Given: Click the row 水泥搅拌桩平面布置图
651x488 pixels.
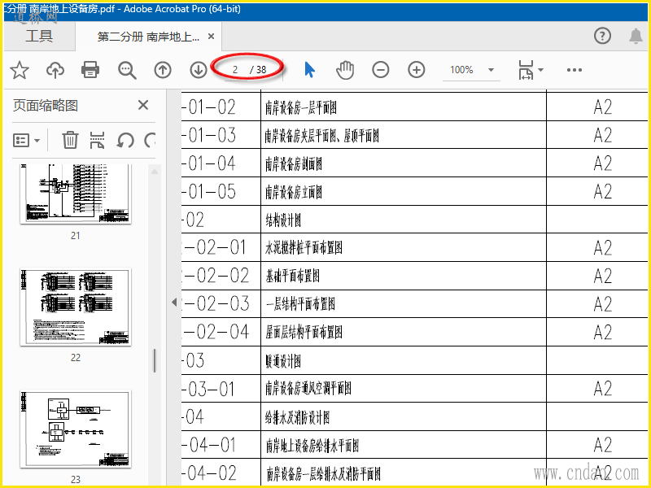Looking at the screenshot, I should tap(404, 247).
